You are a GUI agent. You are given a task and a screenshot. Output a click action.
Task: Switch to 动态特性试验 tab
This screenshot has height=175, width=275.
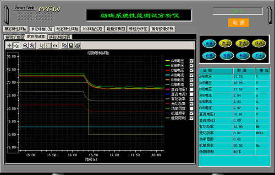[67, 29]
